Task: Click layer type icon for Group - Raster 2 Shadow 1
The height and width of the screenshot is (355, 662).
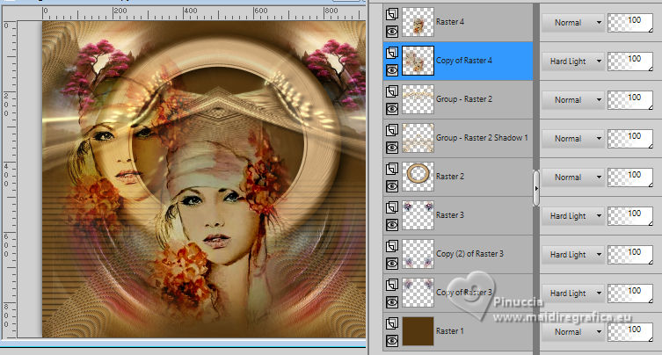Action: click(392, 130)
